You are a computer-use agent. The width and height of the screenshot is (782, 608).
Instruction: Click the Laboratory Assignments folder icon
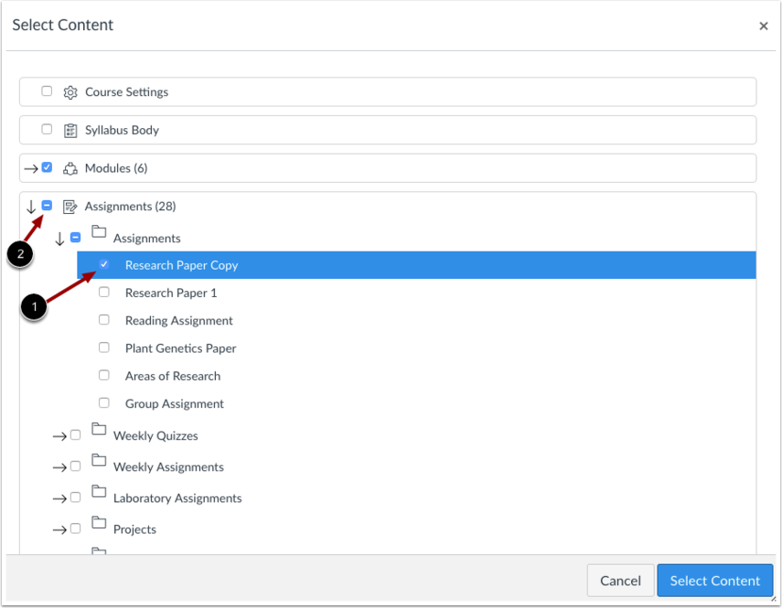point(99,491)
